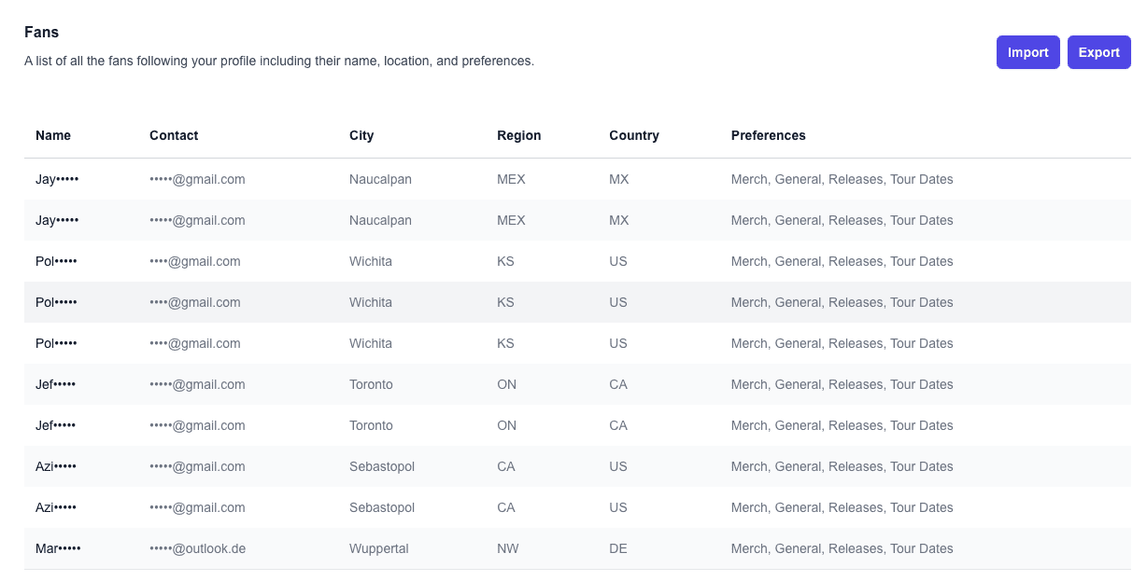This screenshot has width=1147, height=581.
Task: Select the first fan row from Naucalpan
Action: [374, 179]
